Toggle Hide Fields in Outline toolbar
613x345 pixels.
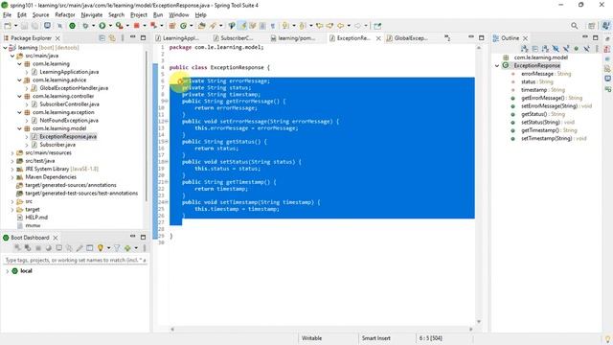tap(556, 49)
